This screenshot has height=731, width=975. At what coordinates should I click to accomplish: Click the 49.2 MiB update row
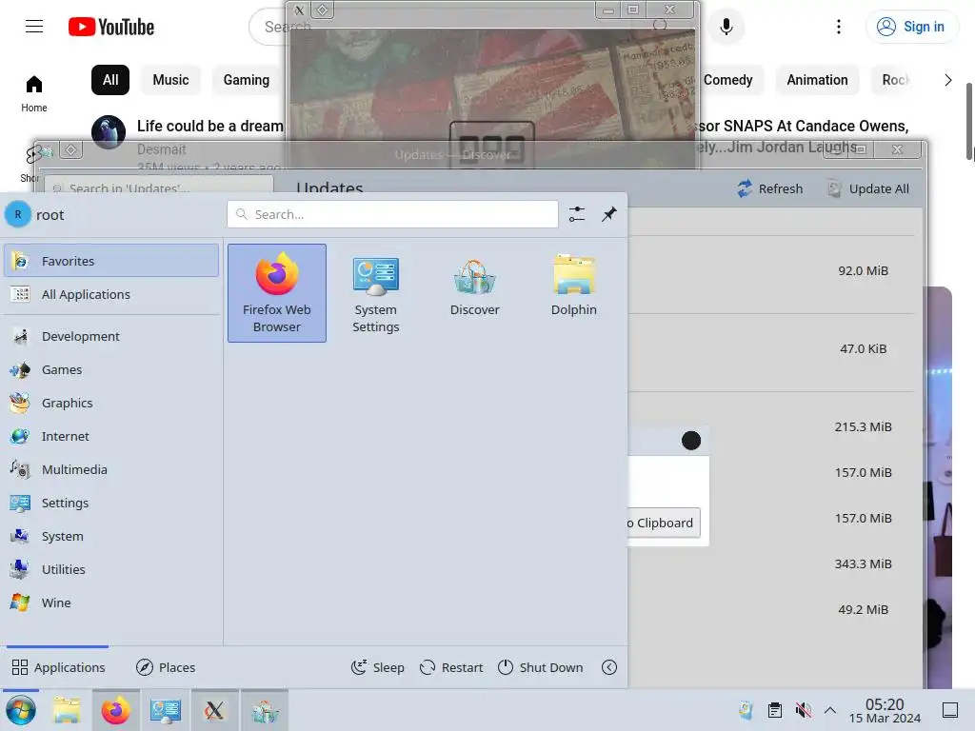(771, 610)
